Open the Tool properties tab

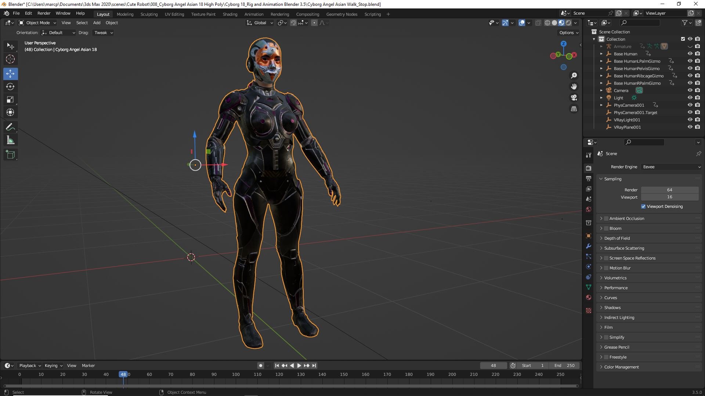pyautogui.click(x=589, y=155)
